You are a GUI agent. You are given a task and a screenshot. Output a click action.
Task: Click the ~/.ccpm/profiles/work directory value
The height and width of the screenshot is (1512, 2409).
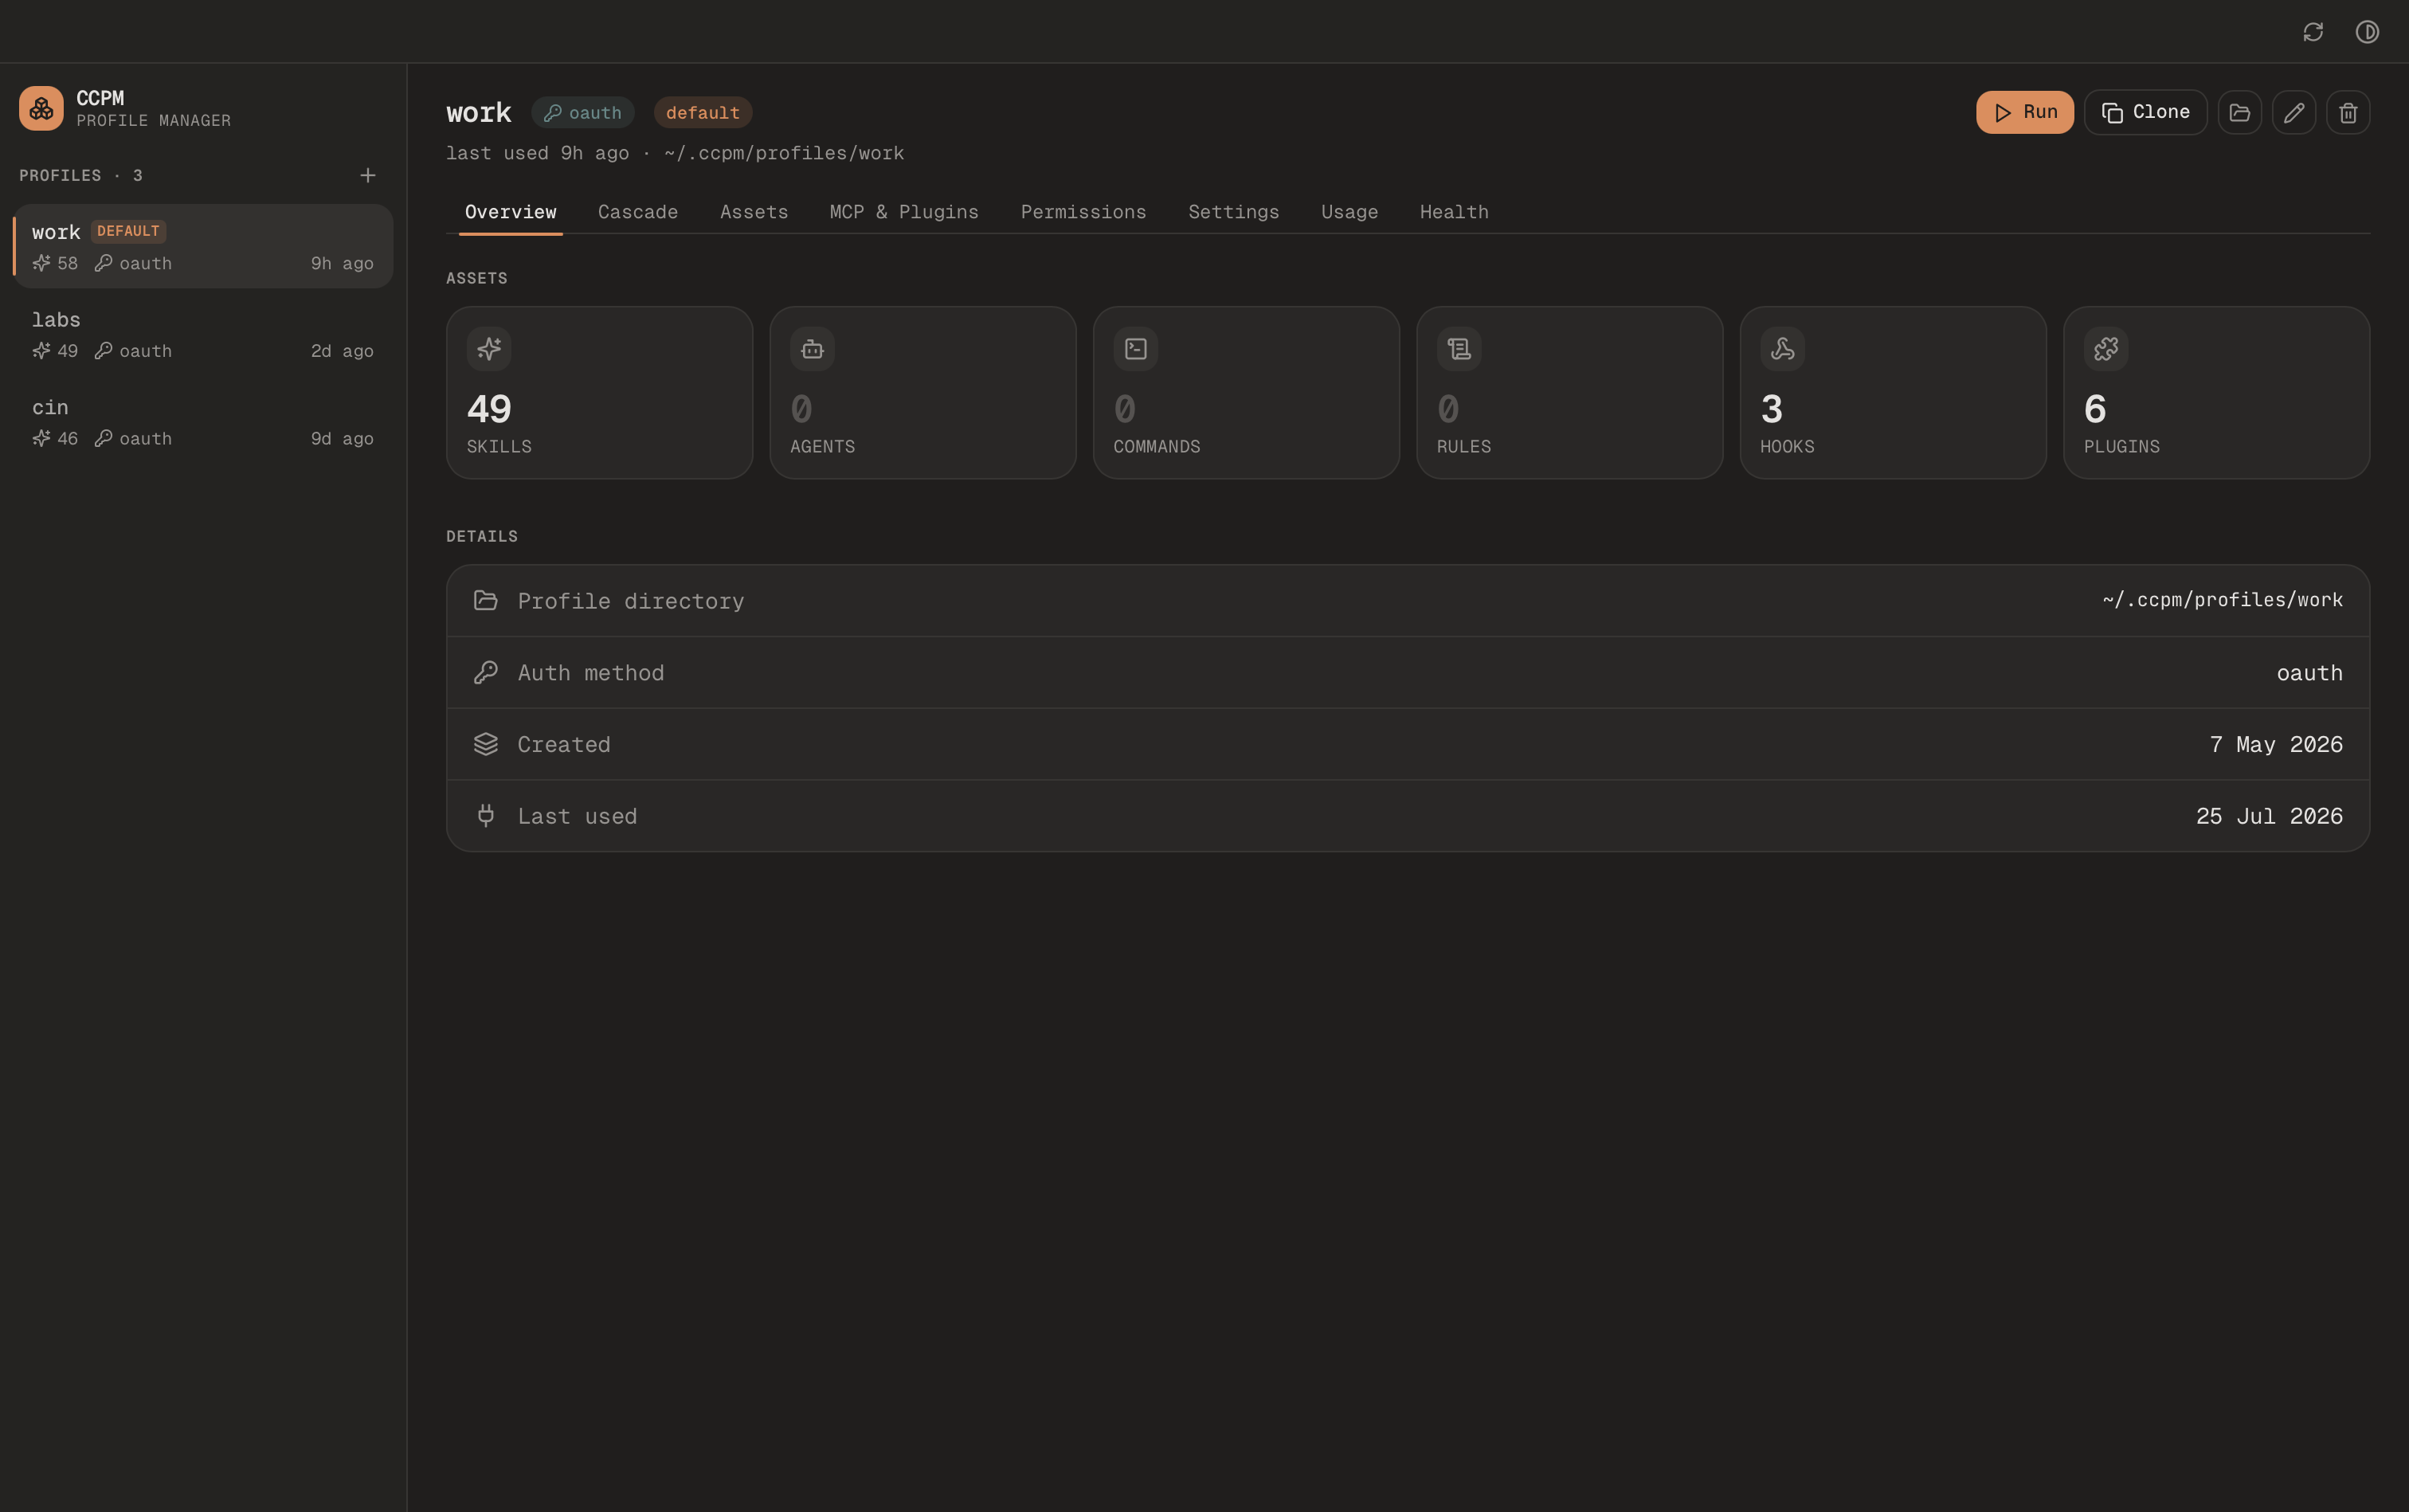2223,600
